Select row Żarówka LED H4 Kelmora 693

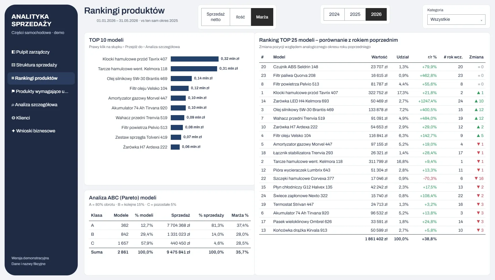tap(372, 101)
